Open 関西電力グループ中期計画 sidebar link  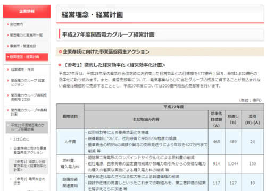pos(29,112)
